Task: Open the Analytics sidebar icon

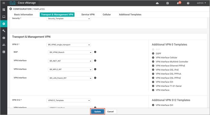Action: (4, 52)
